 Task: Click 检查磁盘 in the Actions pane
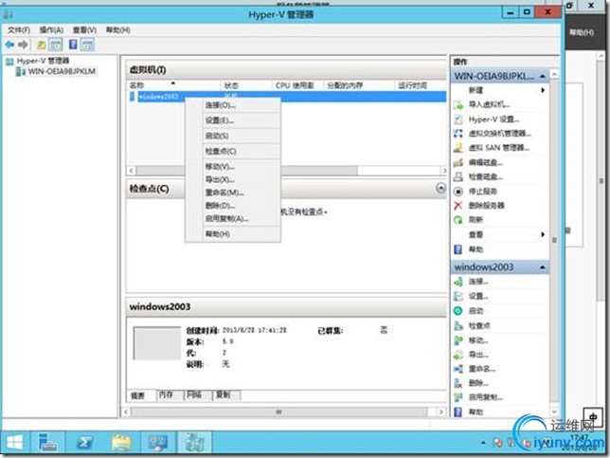pos(485,176)
